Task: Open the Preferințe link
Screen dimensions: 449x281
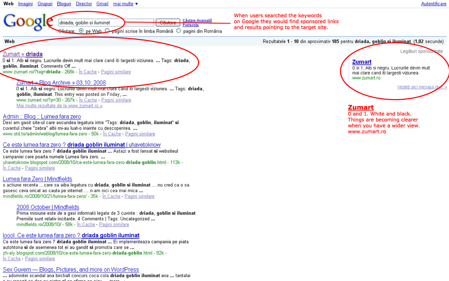Action: 190,25
